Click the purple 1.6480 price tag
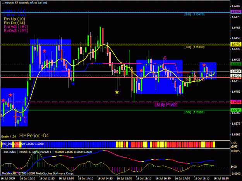The width and height of the screenshot is (242, 181). tap(236, 12)
